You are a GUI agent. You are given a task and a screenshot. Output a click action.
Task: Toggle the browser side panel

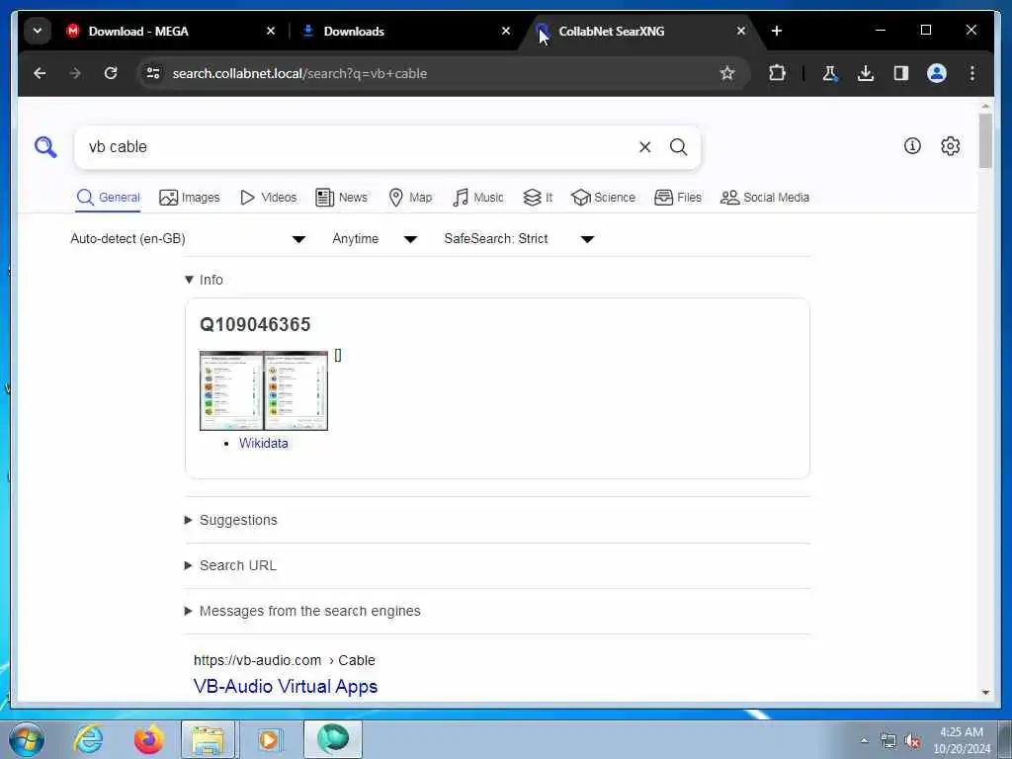pos(901,73)
